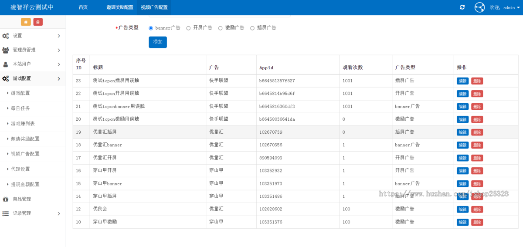Viewport: 523px width, 247px height.
Task: Collapse the 游戏配置 section chevron
Action: (x=59, y=78)
